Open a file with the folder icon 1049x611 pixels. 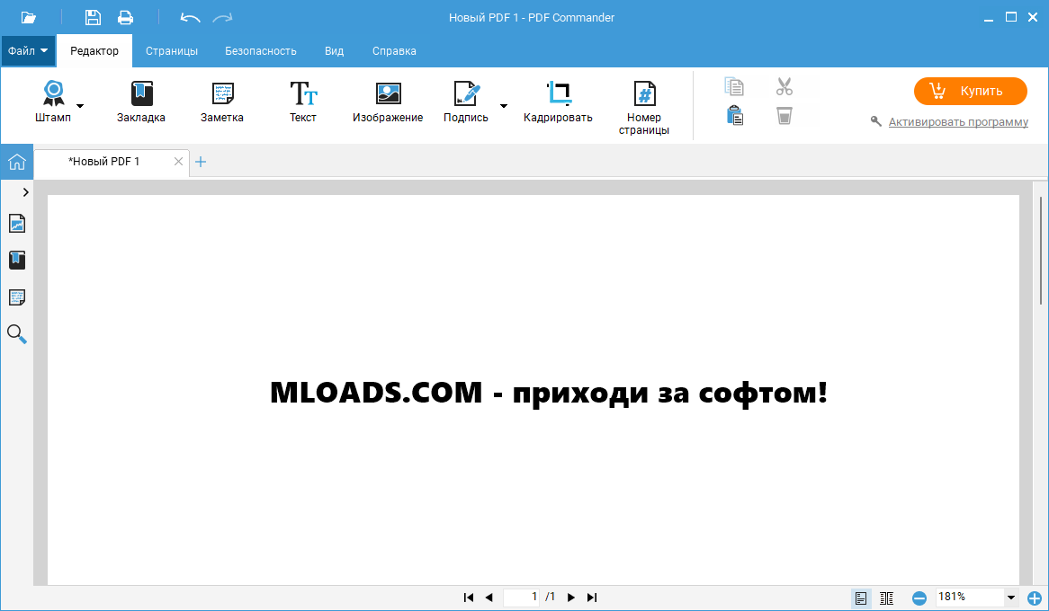click(28, 17)
